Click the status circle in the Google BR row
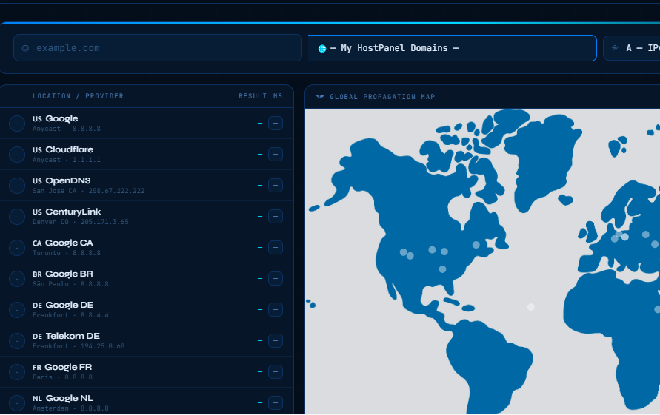The image size is (660, 415). click(17, 279)
